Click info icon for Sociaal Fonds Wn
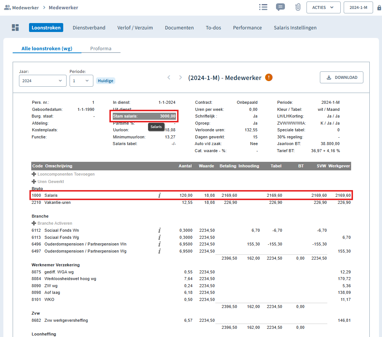This screenshot has width=382, height=337. point(159,230)
